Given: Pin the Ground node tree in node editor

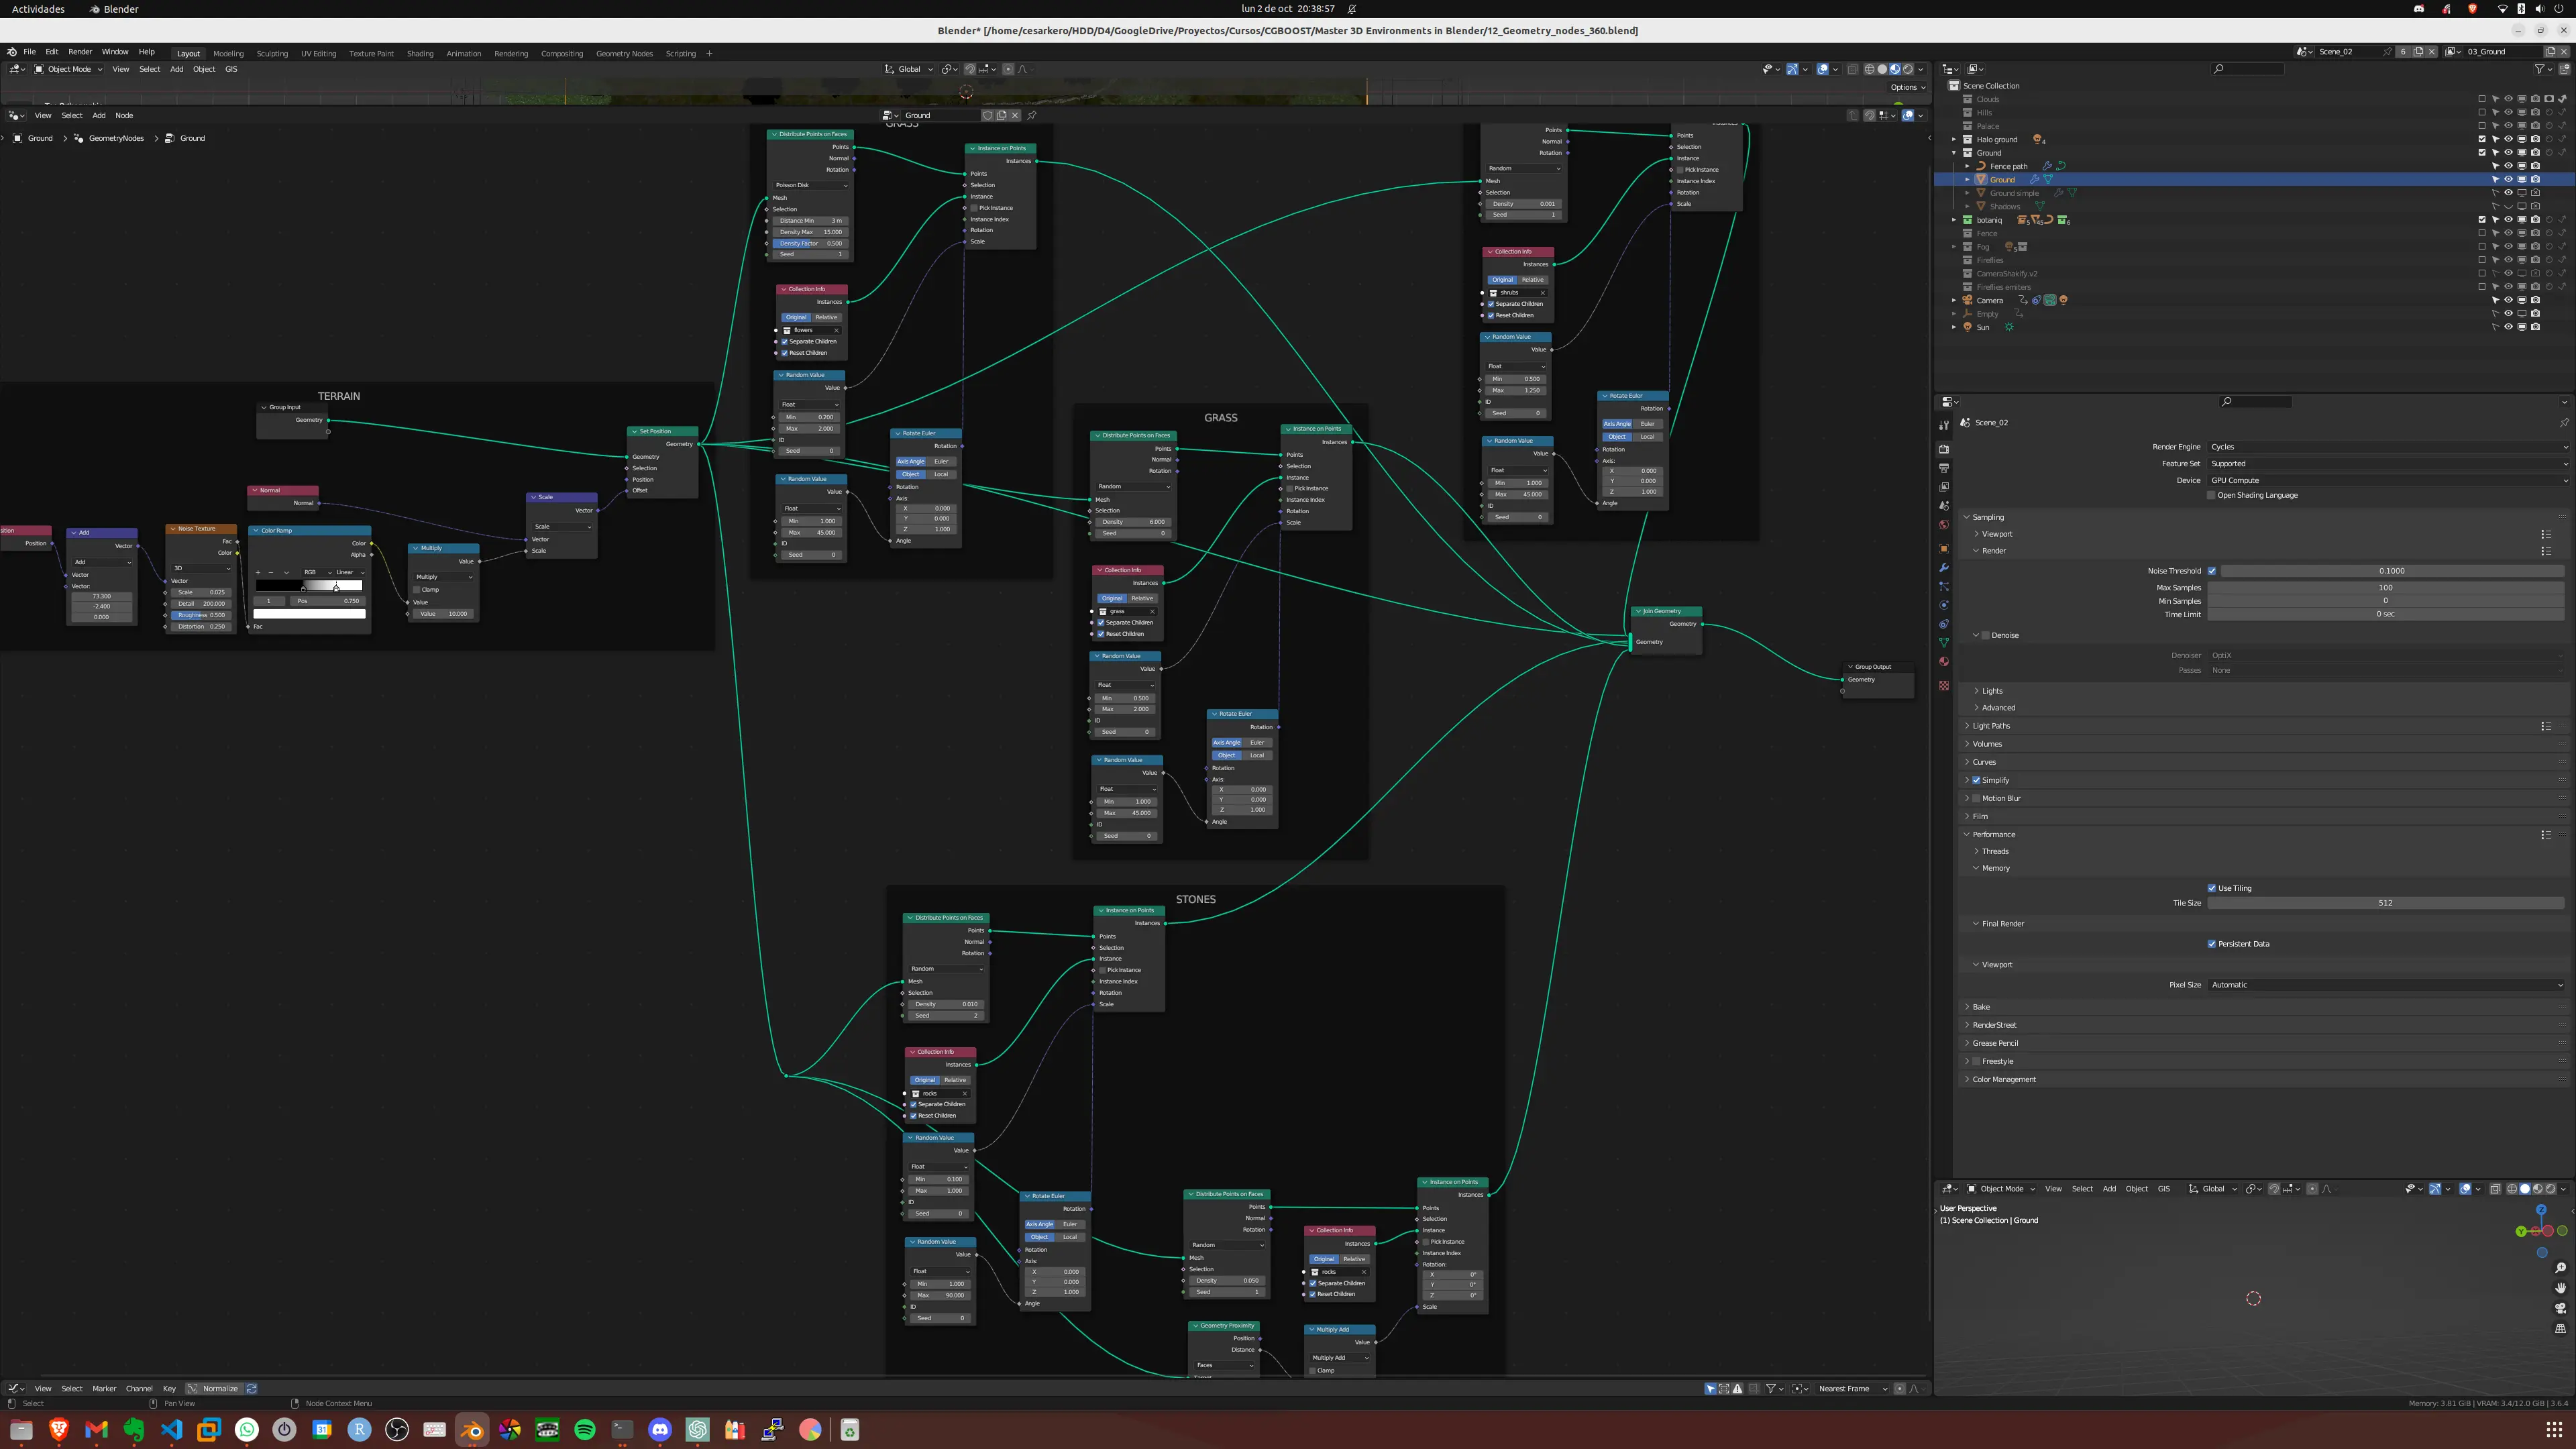Looking at the screenshot, I should coord(1032,115).
